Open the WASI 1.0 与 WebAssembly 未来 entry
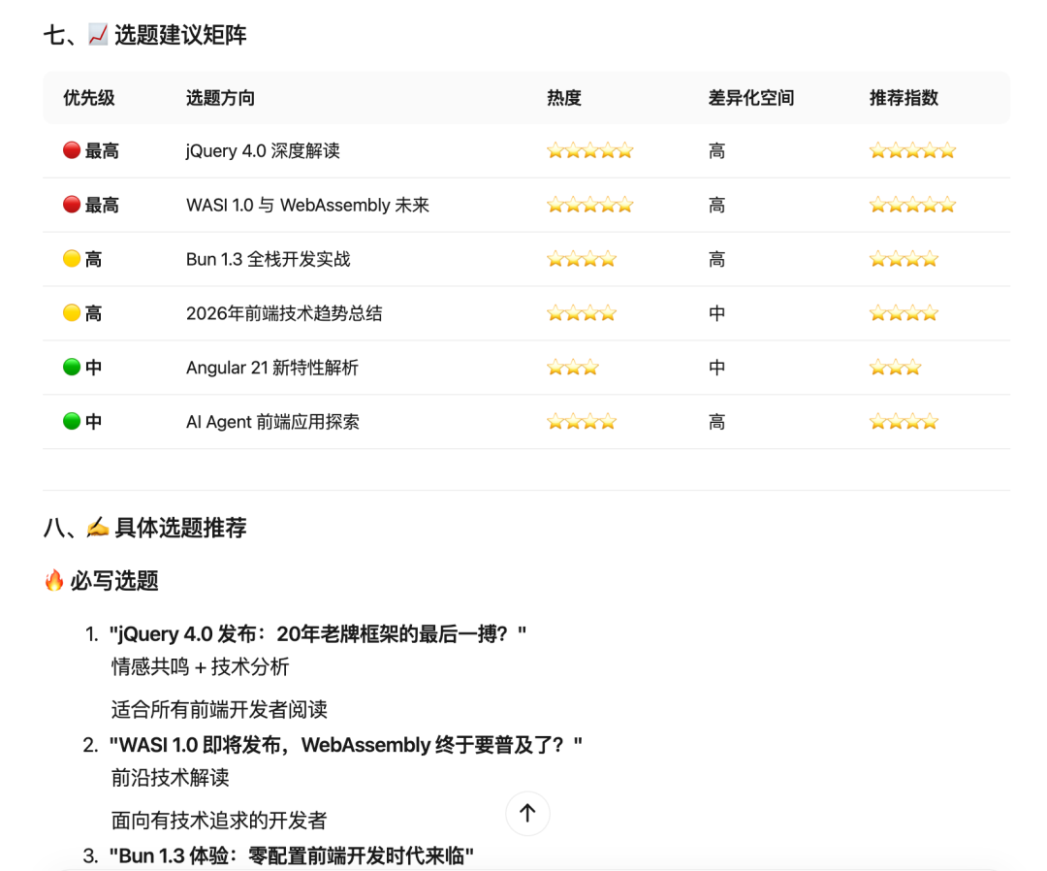The width and height of the screenshot is (1047, 871). coord(307,205)
